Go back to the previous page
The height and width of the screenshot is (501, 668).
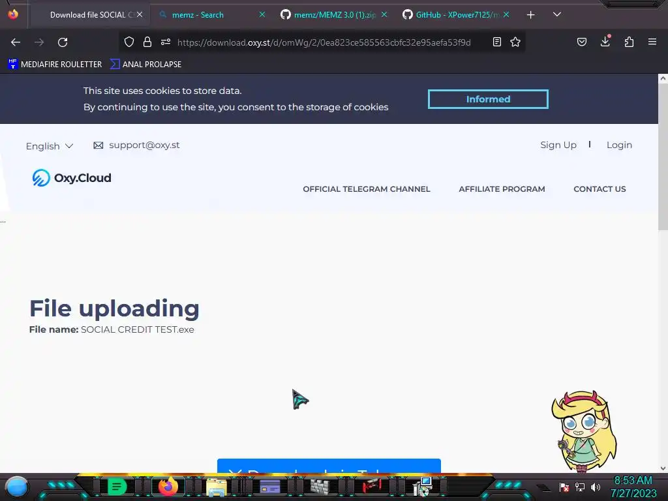coord(16,42)
